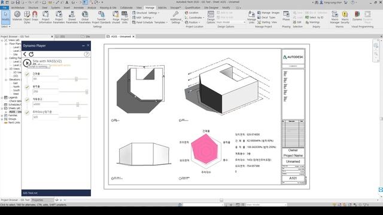Click the third input slider handle

pyautogui.click(x=78, y=105)
